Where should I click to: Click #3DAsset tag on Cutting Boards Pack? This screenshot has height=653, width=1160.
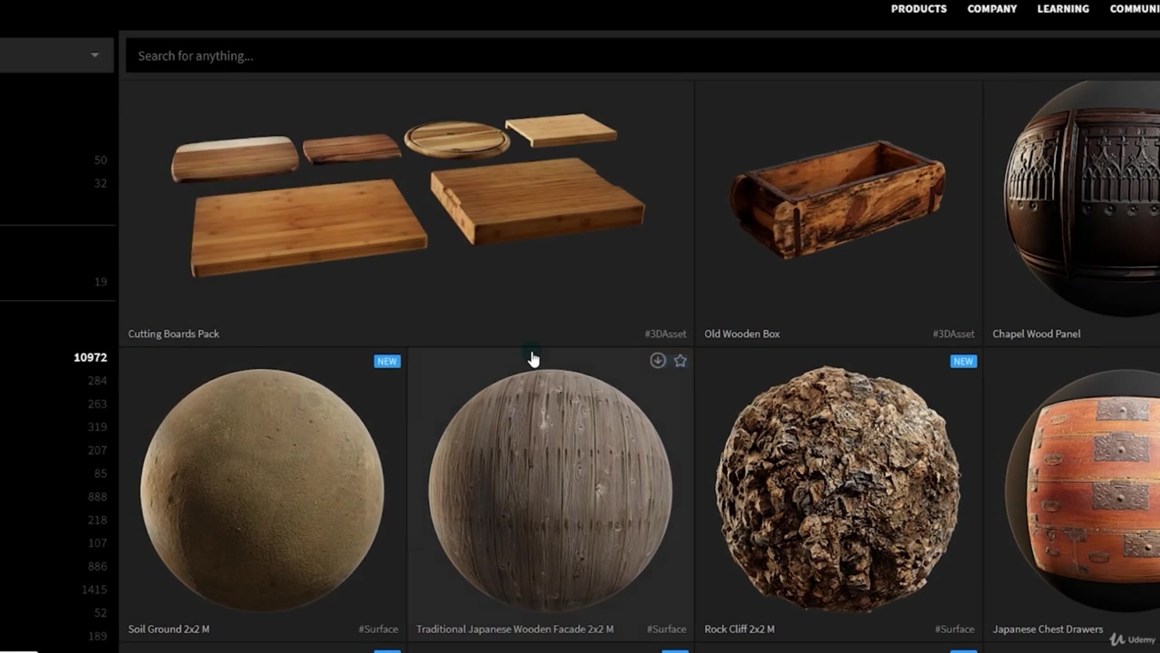666,334
